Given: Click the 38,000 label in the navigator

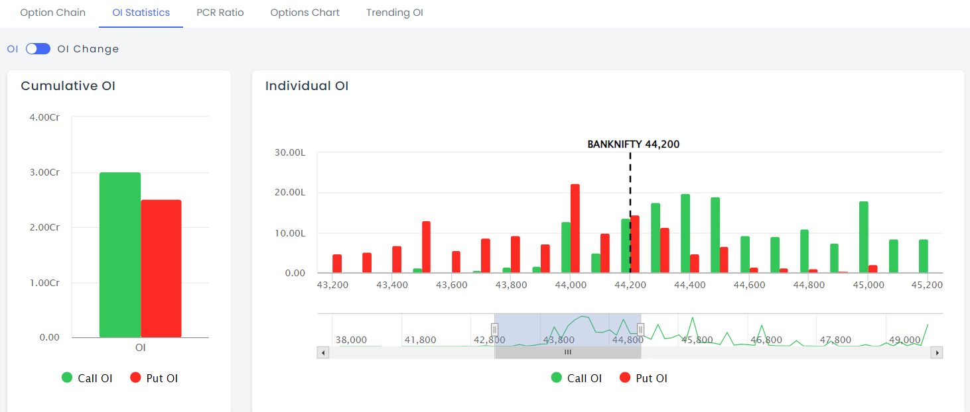Looking at the screenshot, I should tap(351, 340).
